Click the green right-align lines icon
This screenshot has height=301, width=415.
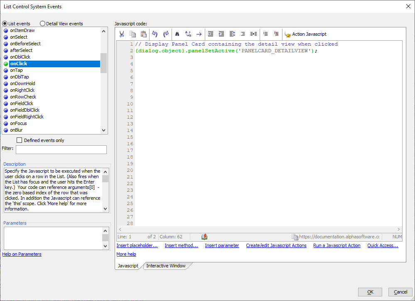click(243, 34)
